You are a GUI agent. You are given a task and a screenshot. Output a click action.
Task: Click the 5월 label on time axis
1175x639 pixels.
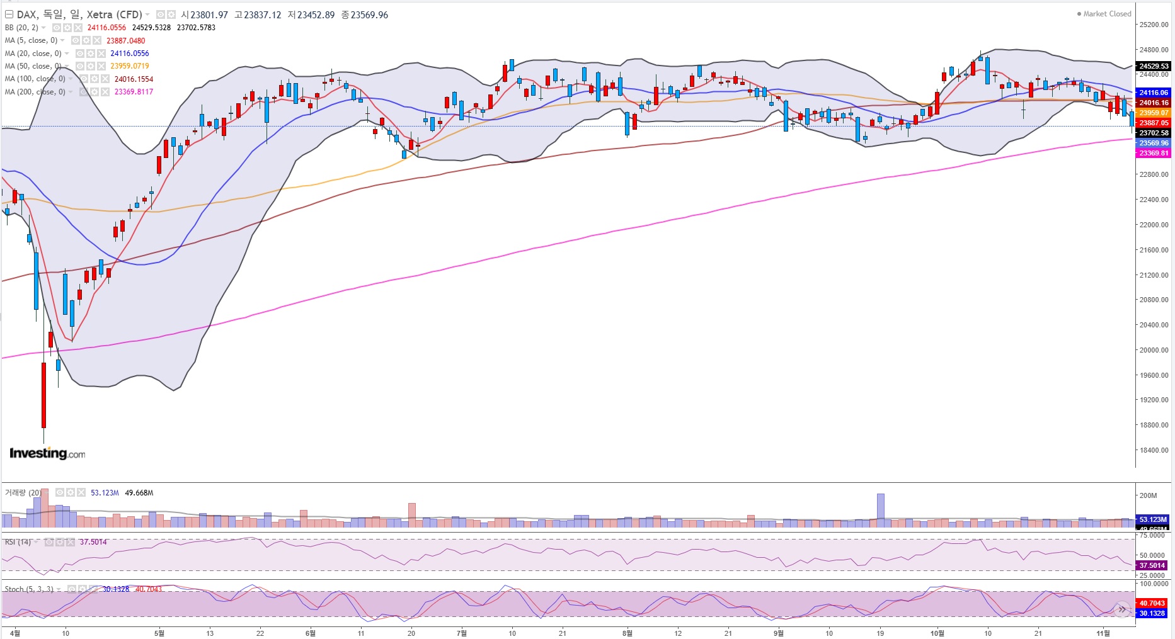click(x=159, y=633)
